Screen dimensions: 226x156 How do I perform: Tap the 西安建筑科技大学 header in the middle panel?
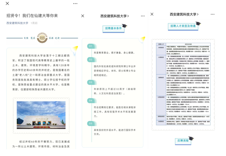115,16
